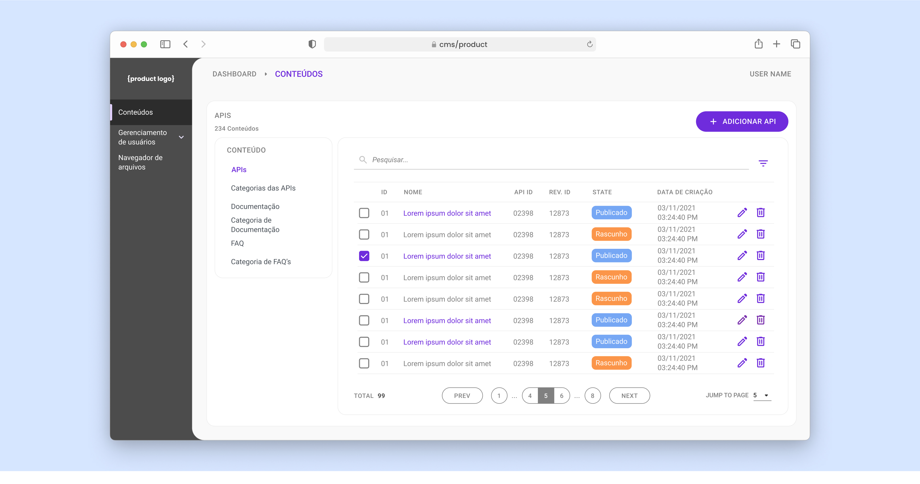Show the tab overview icon in browser

[x=795, y=44]
